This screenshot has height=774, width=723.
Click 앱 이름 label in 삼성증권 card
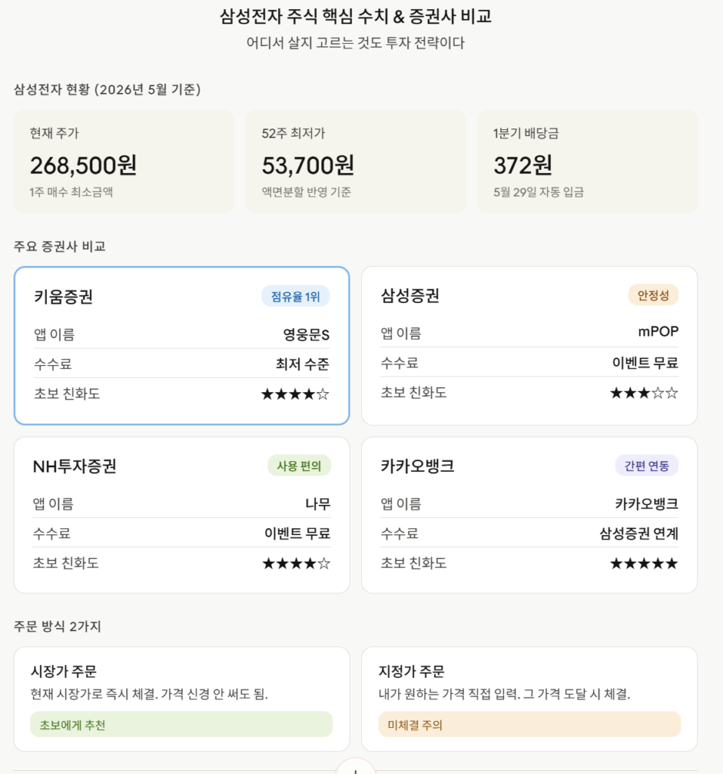tap(400, 333)
